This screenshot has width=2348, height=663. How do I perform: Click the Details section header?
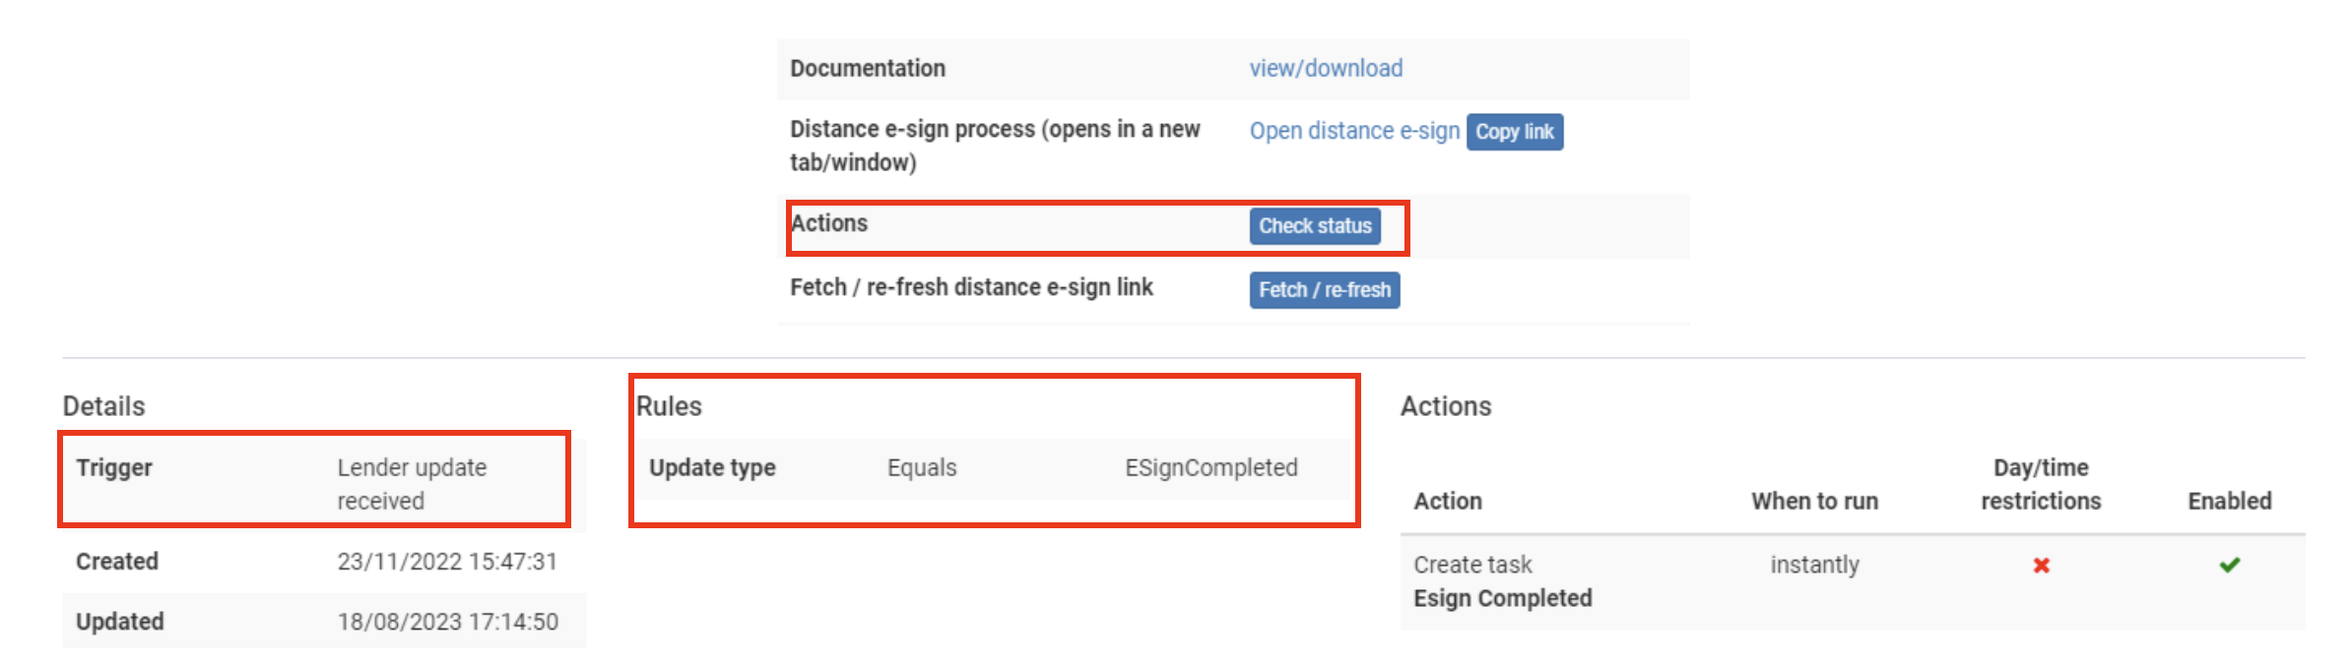tap(104, 406)
